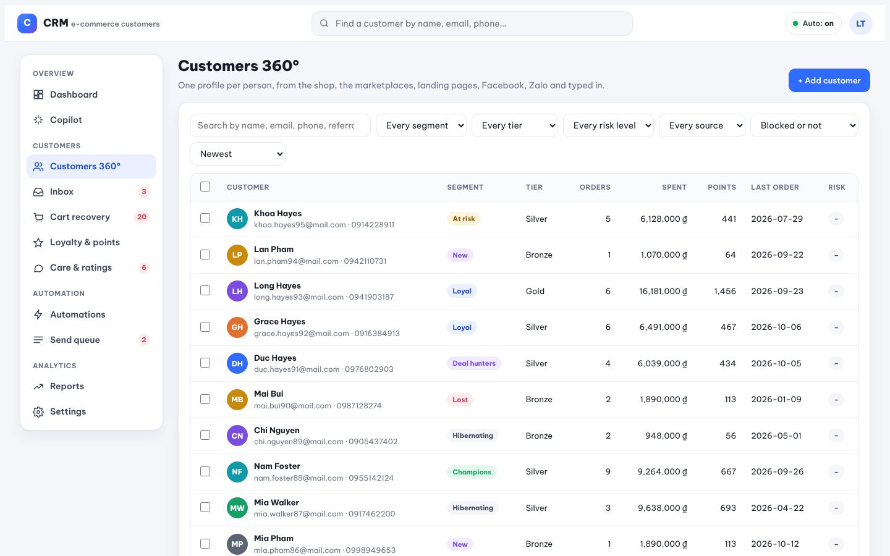Click Khoa Hayes KH avatar
The width and height of the screenshot is (890, 556).
point(237,219)
